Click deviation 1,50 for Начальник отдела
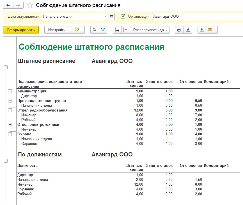This screenshot has height=205, width=243. coord(198,179)
